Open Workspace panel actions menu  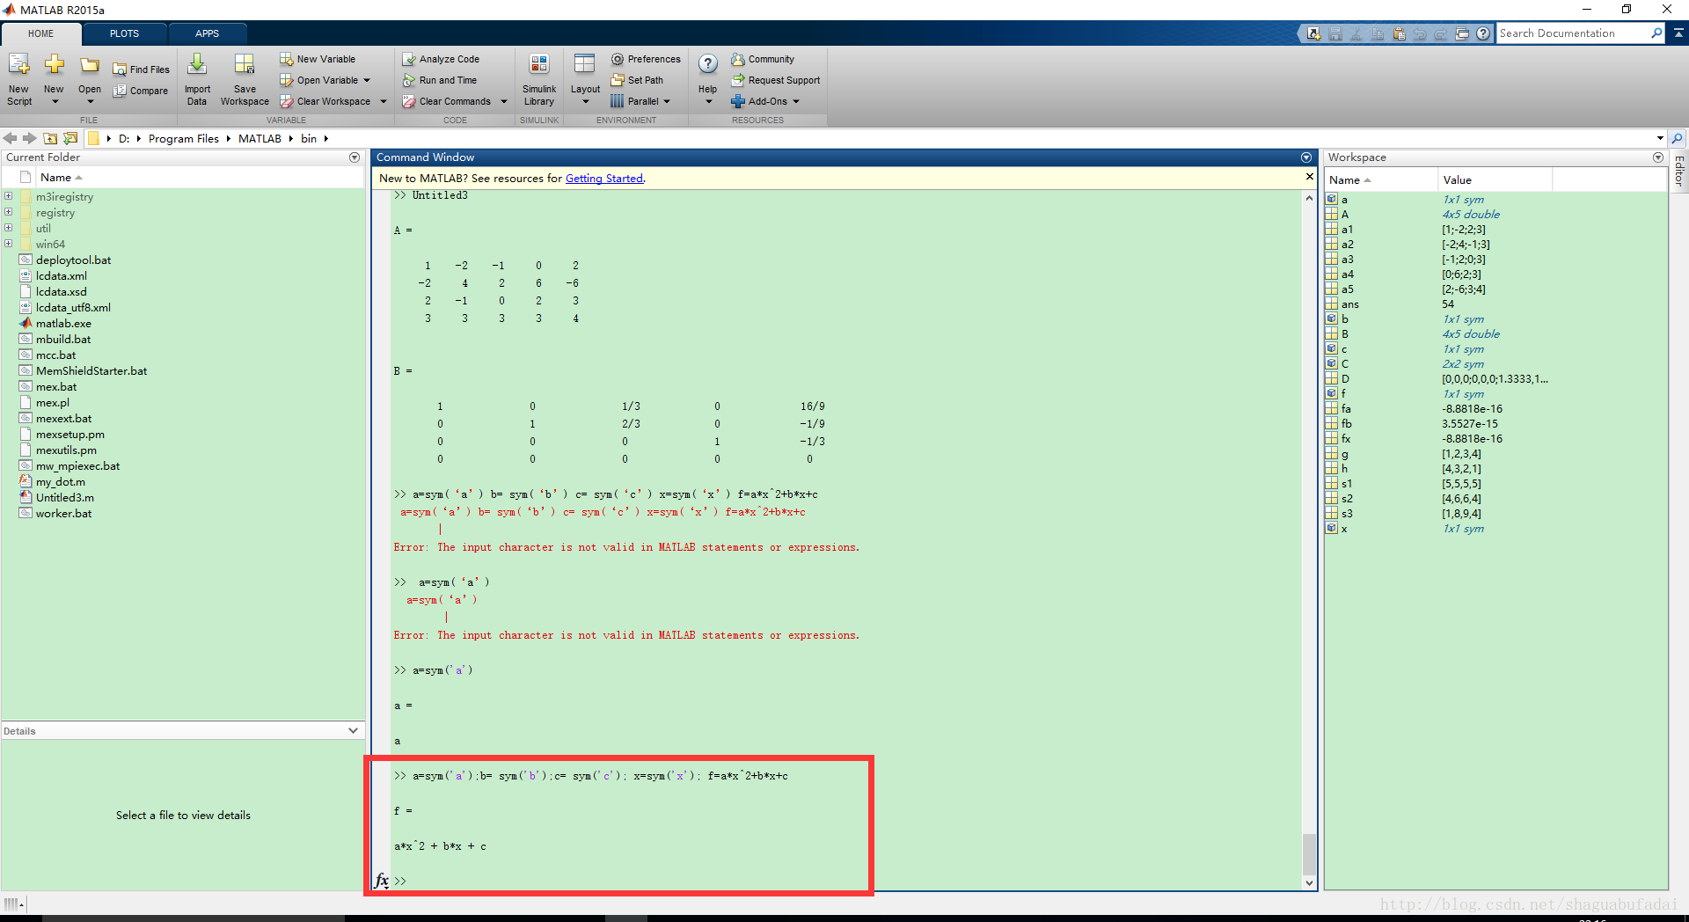point(1658,157)
